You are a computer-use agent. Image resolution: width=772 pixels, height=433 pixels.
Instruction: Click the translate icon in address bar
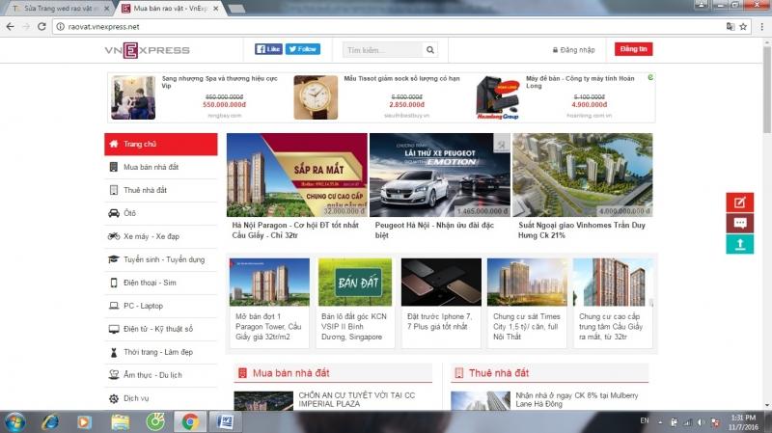click(x=724, y=26)
